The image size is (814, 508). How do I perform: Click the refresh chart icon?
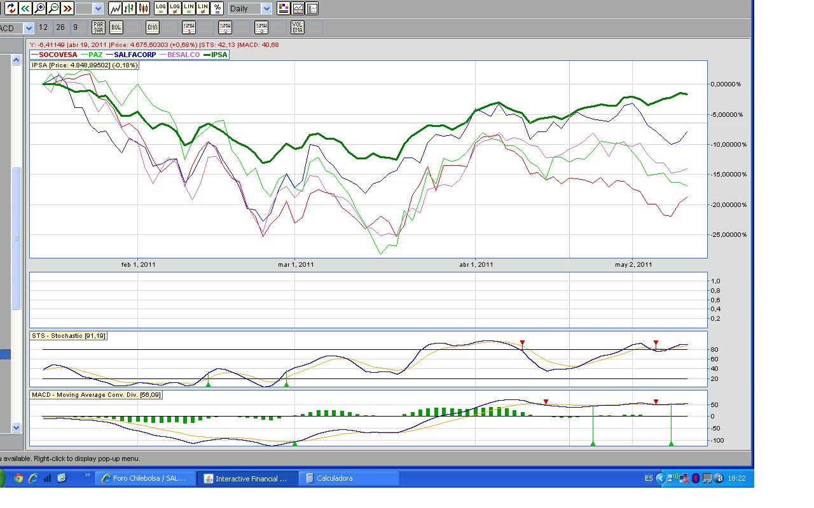coord(11,8)
